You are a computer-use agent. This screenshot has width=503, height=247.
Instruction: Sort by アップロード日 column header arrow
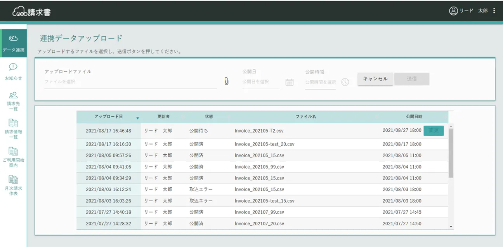(137, 118)
